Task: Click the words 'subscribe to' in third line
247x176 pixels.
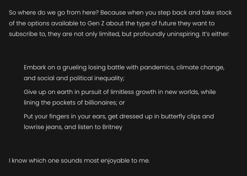Action: pyautogui.click(x=27, y=34)
